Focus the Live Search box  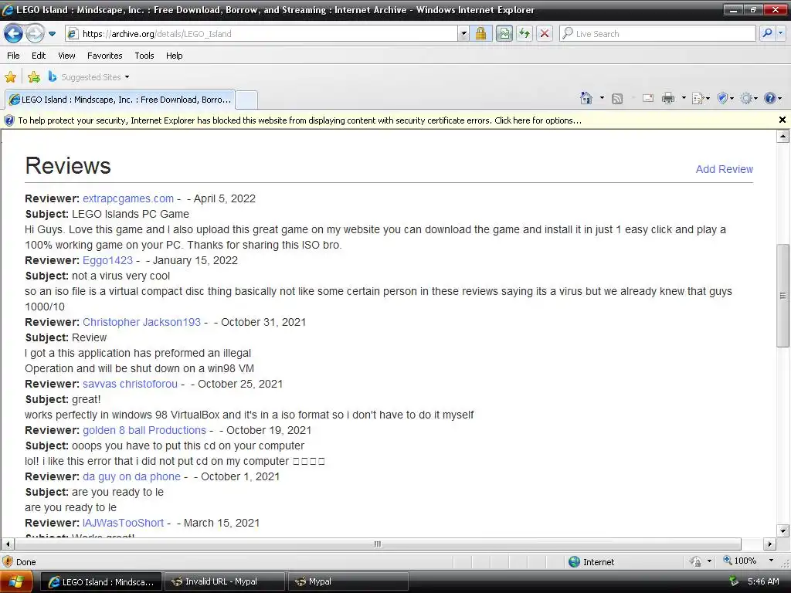[x=657, y=34]
